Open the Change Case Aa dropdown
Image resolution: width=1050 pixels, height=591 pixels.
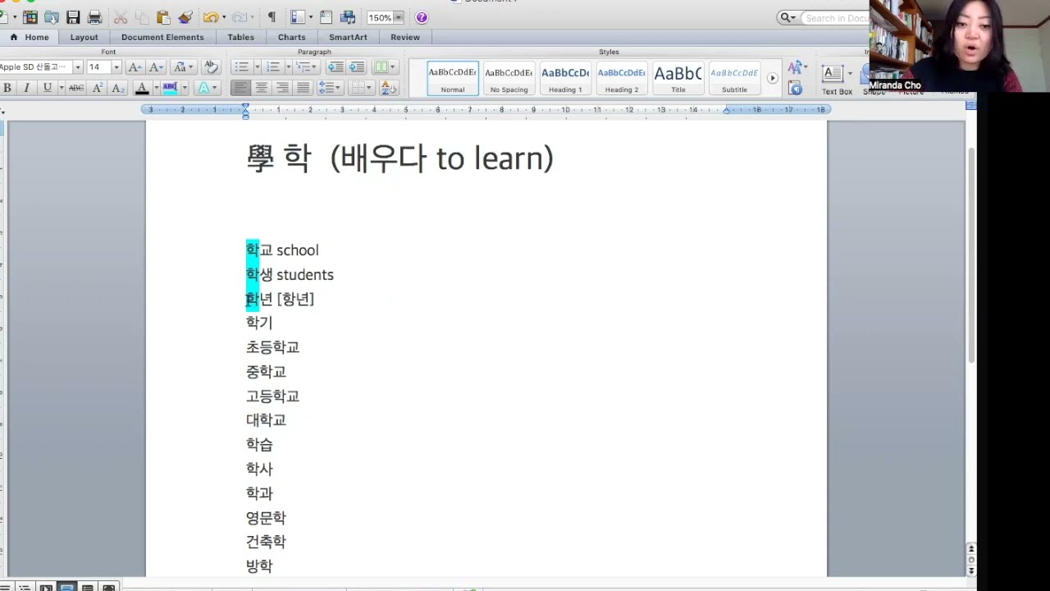184,67
